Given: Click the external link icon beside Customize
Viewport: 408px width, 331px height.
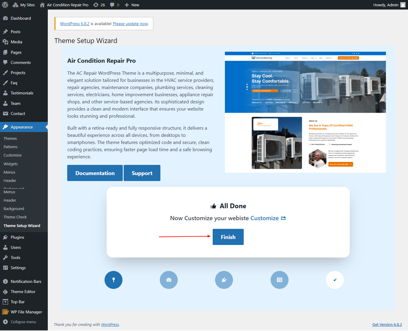Looking at the screenshot, I should tap(283, 218).
